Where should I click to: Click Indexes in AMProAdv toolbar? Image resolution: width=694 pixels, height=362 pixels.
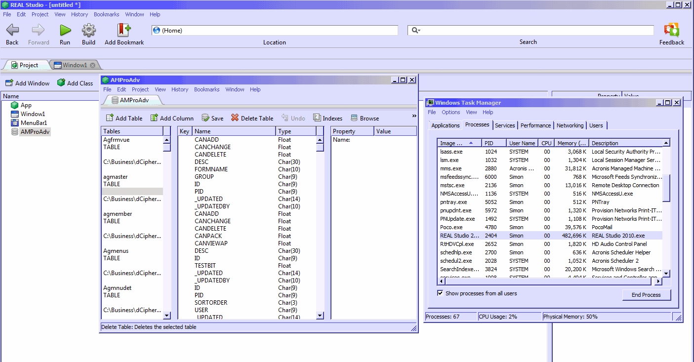point(327,118)
